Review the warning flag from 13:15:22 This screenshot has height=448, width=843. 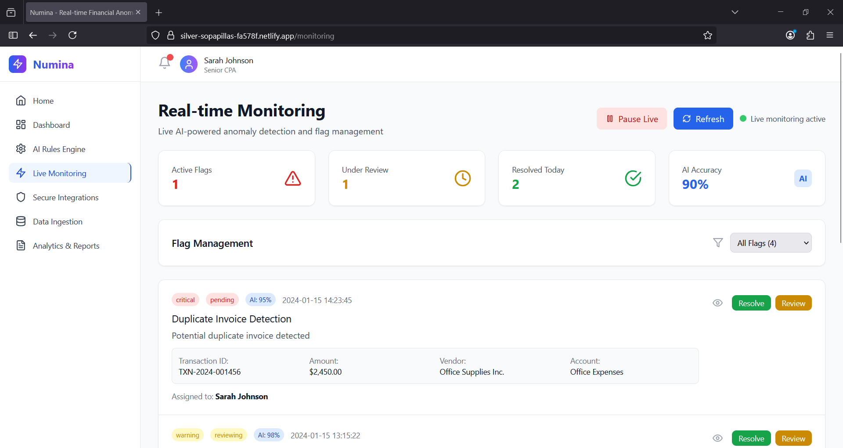click(x=793, y=438)
